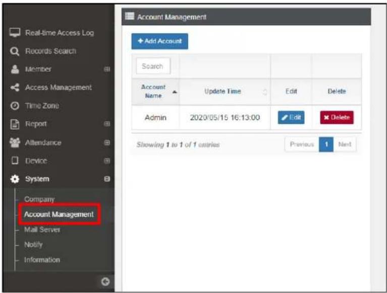Expand the Device submenu
Viewport: 387px width, 293px height.
107,161
